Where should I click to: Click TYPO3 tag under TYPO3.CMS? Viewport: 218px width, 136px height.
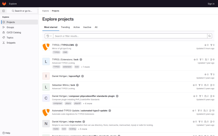[x=56, y=52]
